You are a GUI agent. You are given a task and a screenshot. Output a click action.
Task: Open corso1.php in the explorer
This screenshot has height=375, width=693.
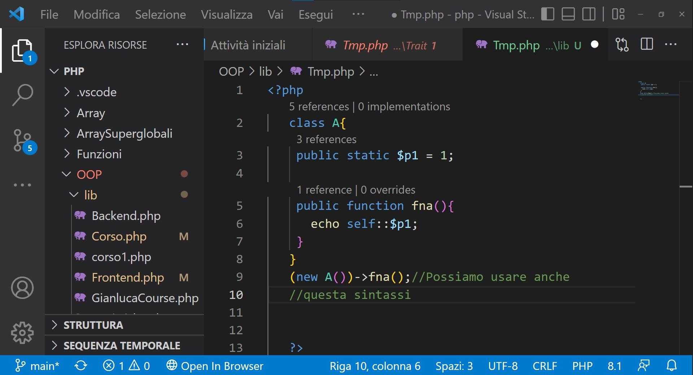tap(121, 257)
